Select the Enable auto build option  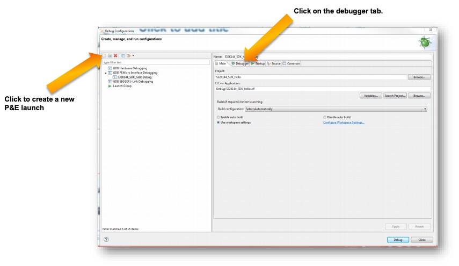(x=218, y=117)
